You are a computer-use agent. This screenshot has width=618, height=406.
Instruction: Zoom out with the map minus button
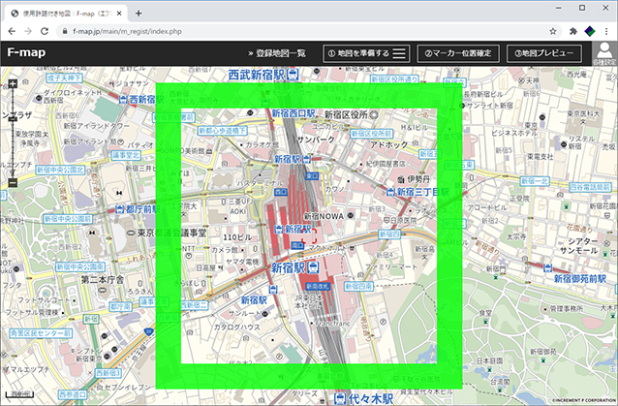coord(13,182)
